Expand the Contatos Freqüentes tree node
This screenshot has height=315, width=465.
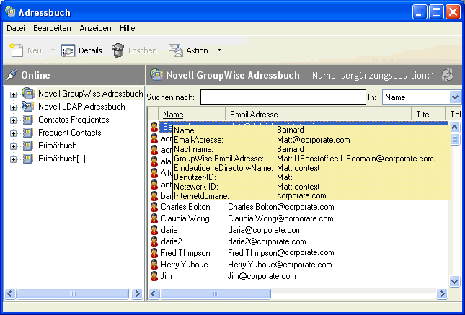pos(13,120)
